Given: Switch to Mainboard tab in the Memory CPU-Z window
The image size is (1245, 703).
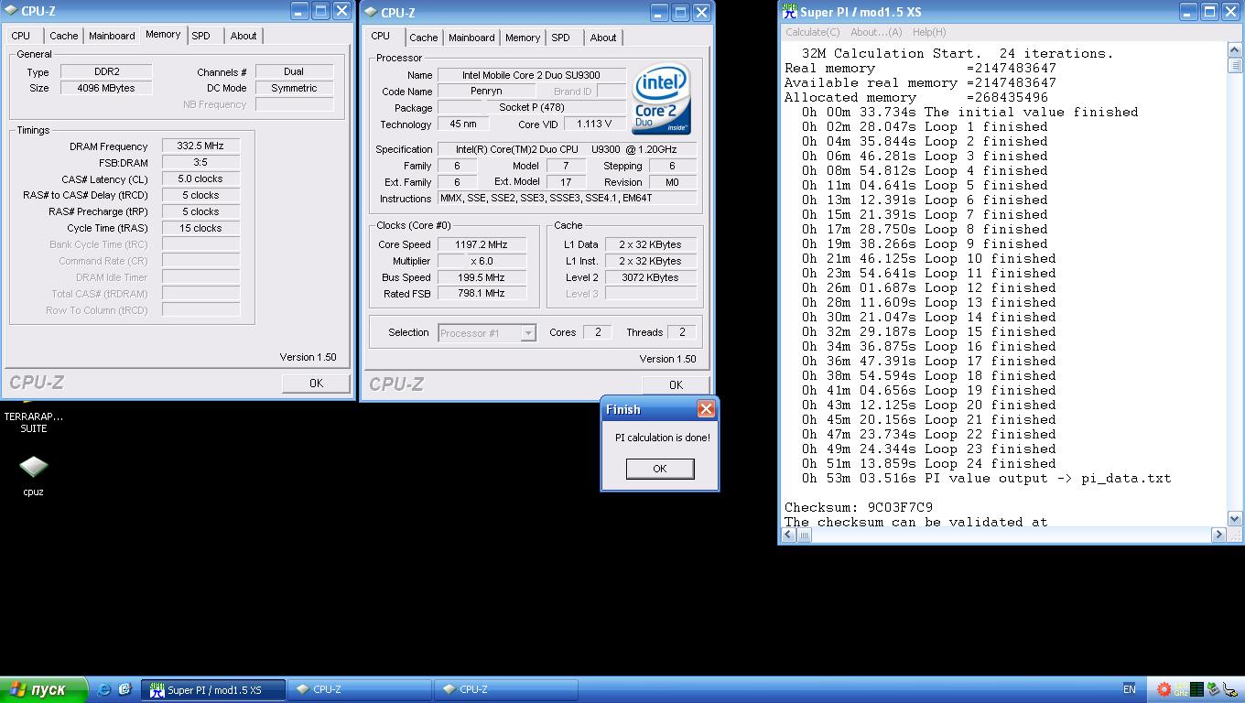Looking at the screenshot, I should pos(112,36).
